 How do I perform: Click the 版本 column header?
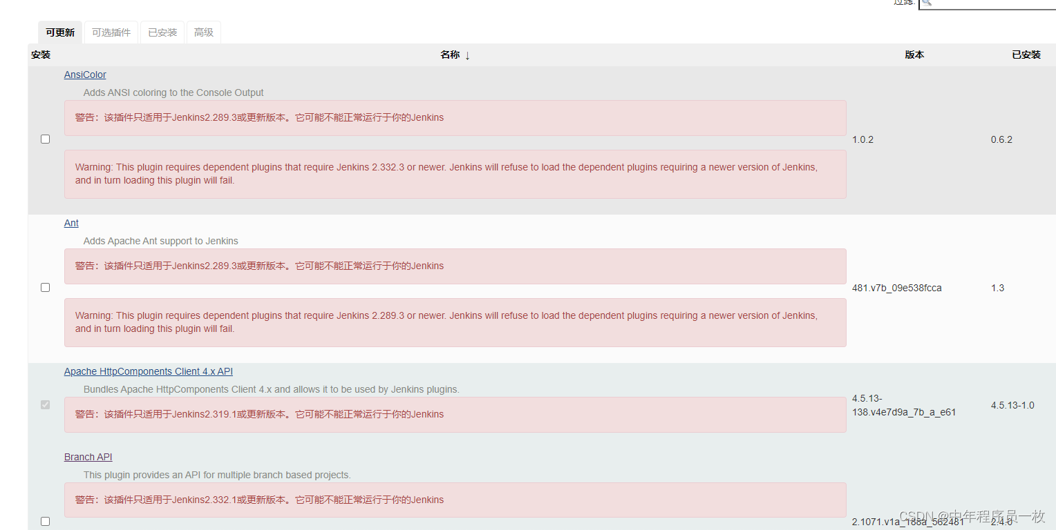(x=914, y=55)
